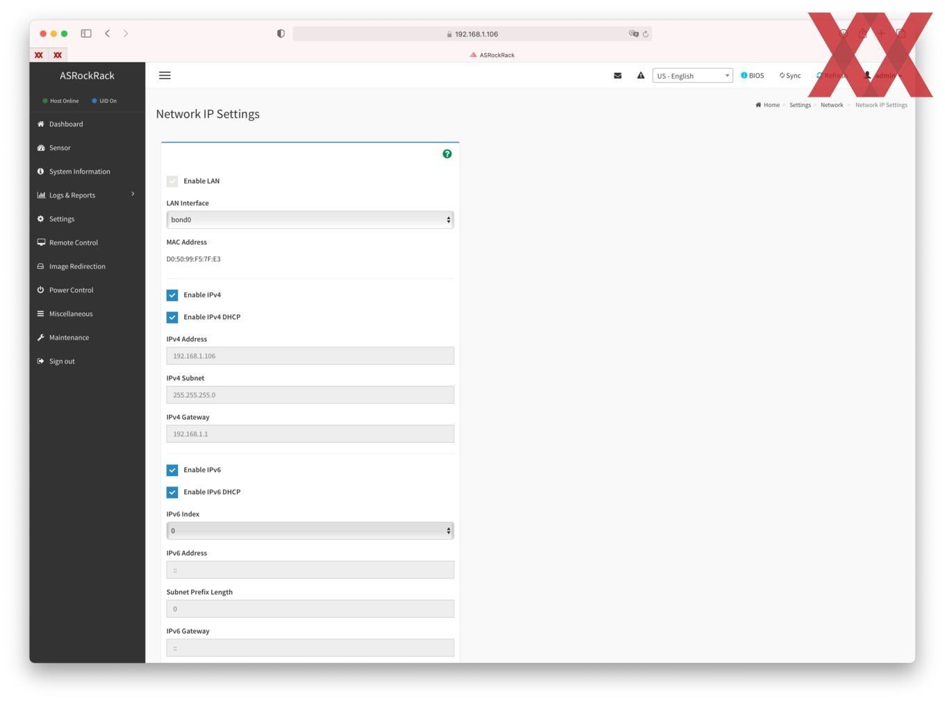Image resolution: width=945 pixels, height=702 pixels.
Task: Click the IPv4 Gateway field
Action: tap(310, 434)
